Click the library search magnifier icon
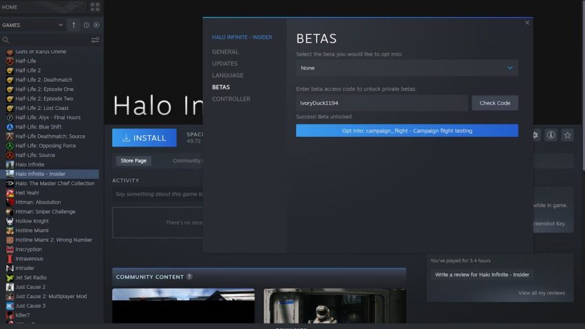585x329 pixels. click(6, 40)
